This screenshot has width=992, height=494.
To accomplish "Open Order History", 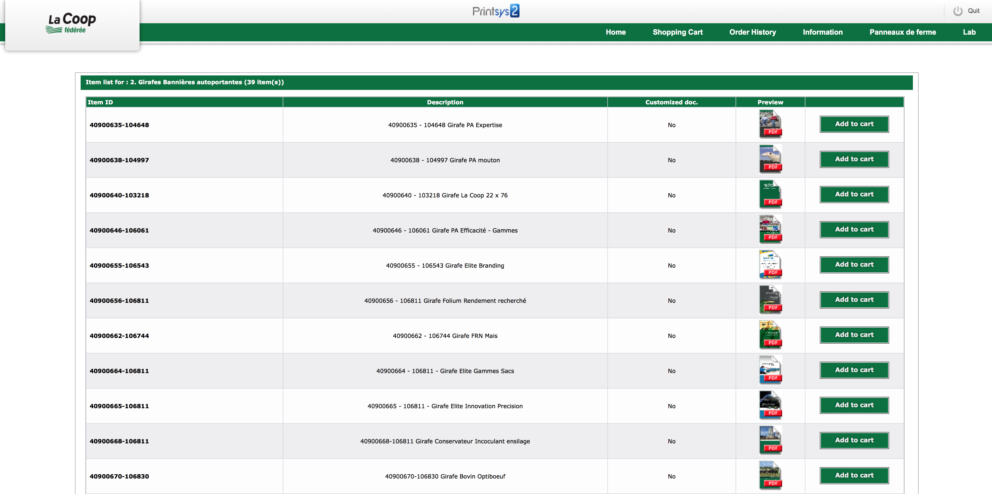I will point(752,32).
